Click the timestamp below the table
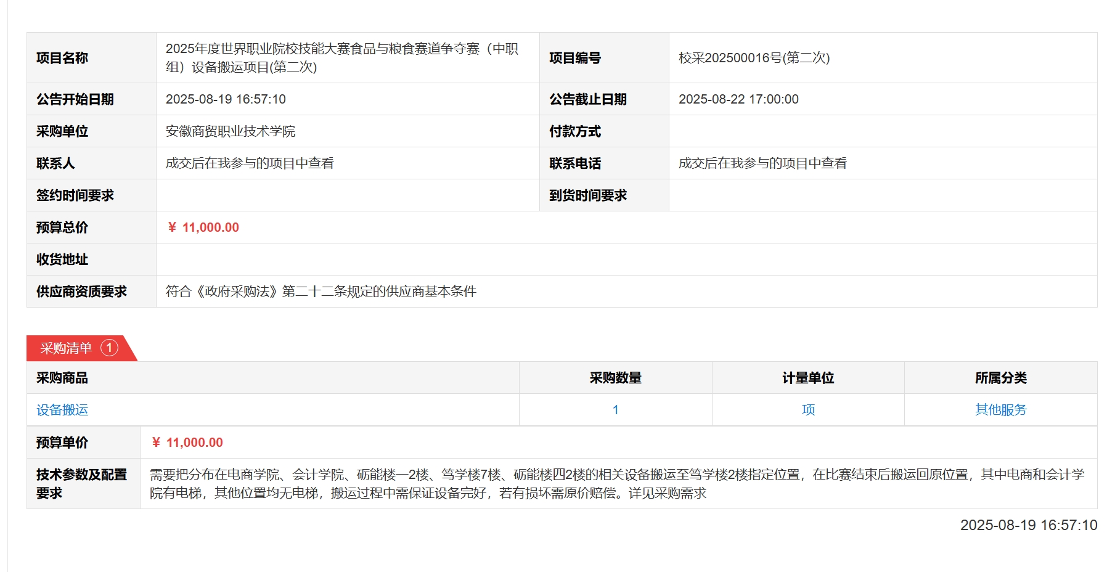The image size is (1115, 572). click(x=1028, y=525)
